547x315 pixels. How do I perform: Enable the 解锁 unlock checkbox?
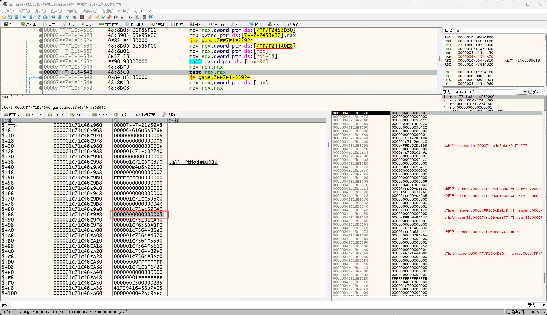(x=530, y=92)
